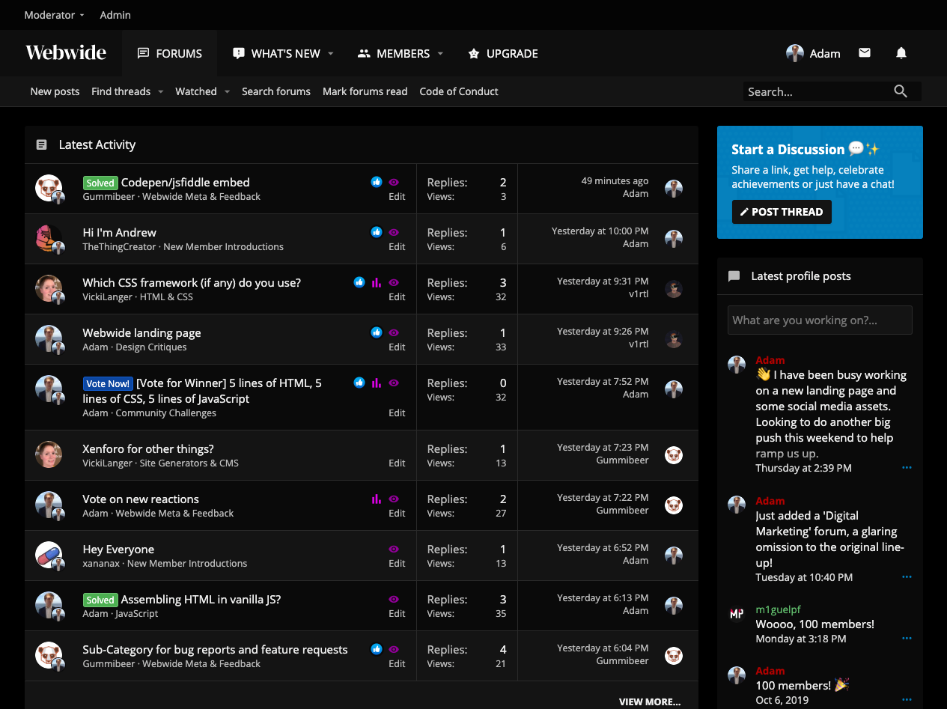947x709 pixels.
Task: Toggle watch eye on Which CSS framework thread
Action: tap(394, 282)
